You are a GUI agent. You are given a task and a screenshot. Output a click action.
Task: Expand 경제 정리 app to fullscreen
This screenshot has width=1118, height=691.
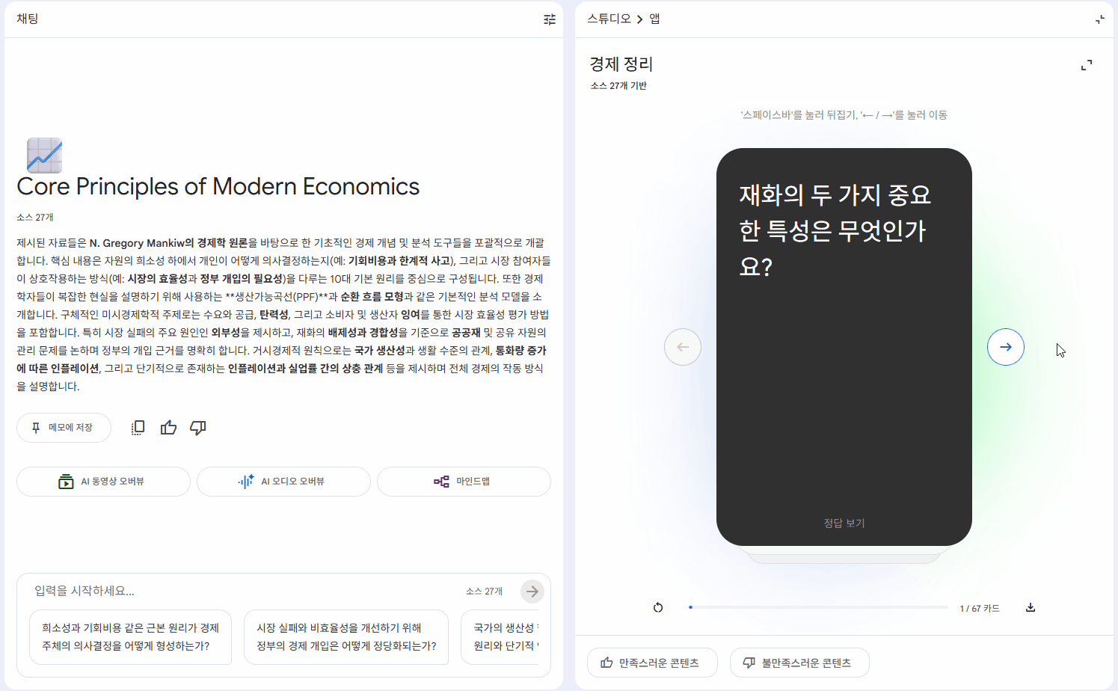[1086, 64]
